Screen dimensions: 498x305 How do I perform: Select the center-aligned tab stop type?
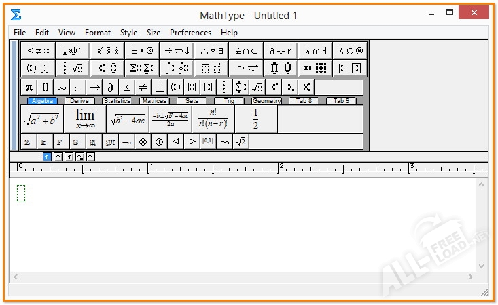(x=58, y=157)
